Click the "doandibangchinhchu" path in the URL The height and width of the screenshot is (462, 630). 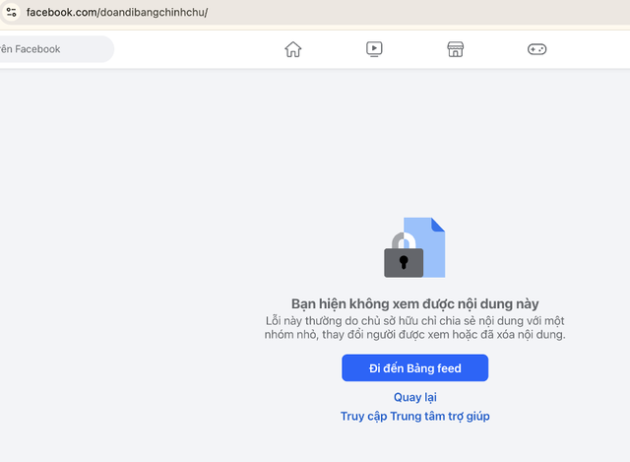pyautogui.click(x=154, y=13)
